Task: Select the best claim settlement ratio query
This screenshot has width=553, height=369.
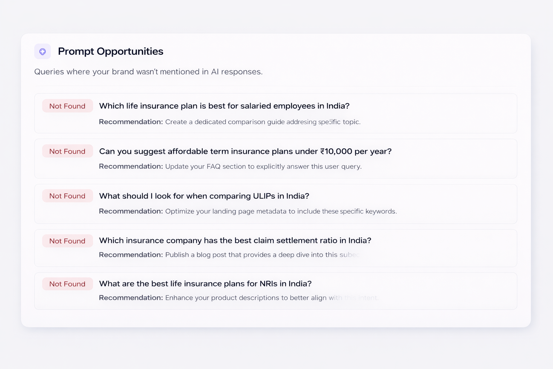Action: pyautogui.click(x=235, y=240)
